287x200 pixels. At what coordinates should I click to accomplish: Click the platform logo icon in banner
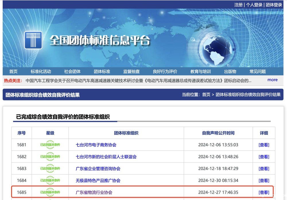[x=33, y=40]
